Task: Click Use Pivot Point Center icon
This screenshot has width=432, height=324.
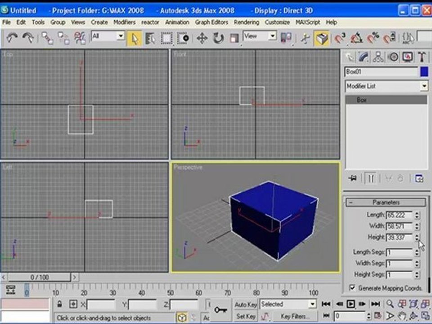Action: [x=286, y=38]
